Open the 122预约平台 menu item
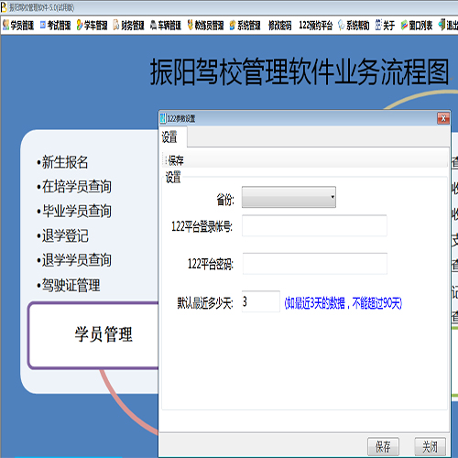 point(316,26)
